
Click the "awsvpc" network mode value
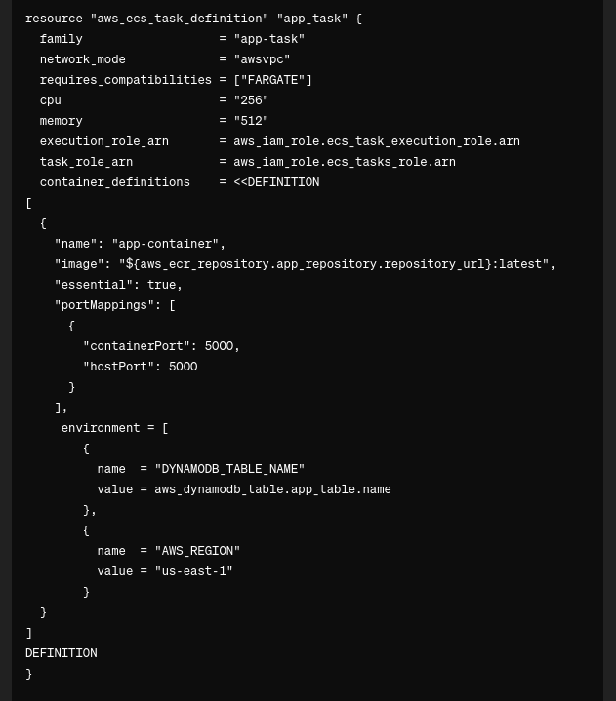click(x=262, y=59)
